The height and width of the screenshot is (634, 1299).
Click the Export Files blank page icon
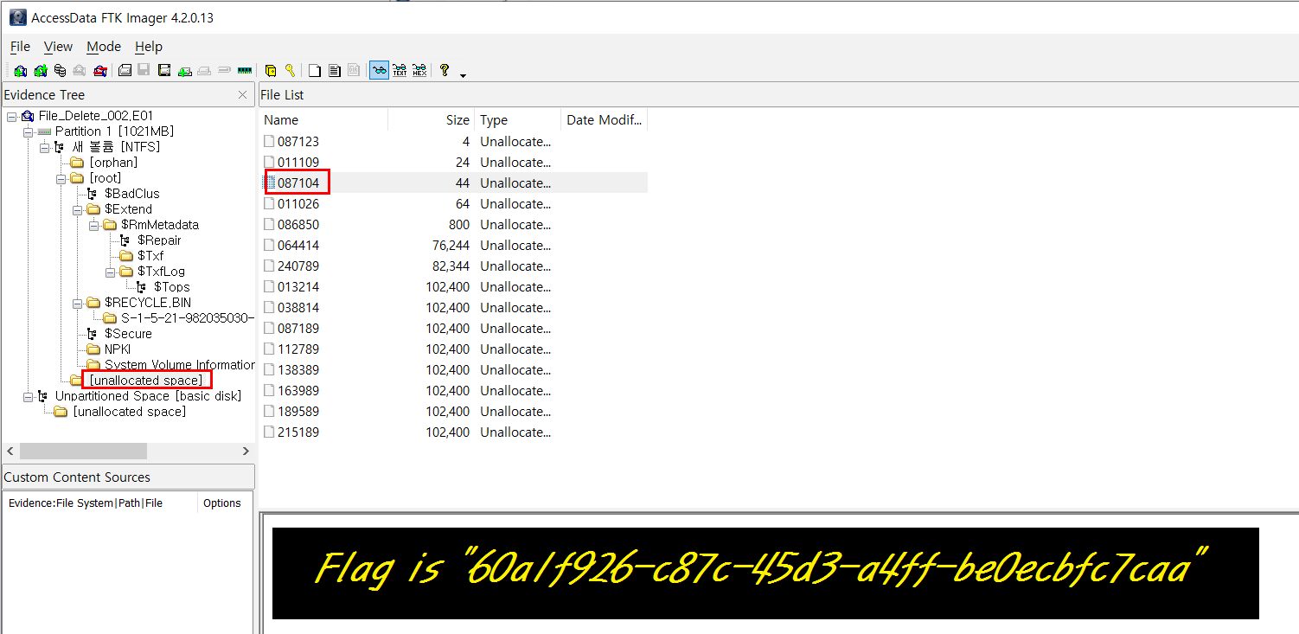pos(315,71)
